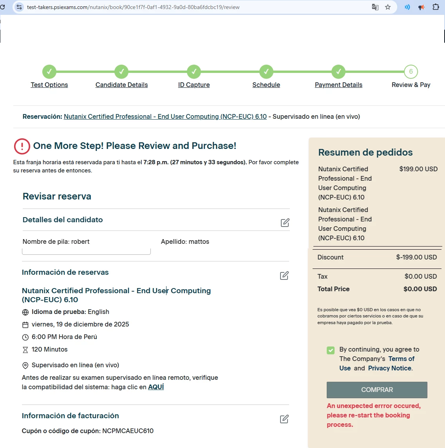Click the unexpected error message text
Viewport: 445px width, 448px height.
coord(374,415)
